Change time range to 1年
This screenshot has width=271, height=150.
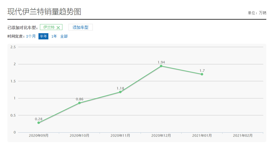tap(54, 36)
